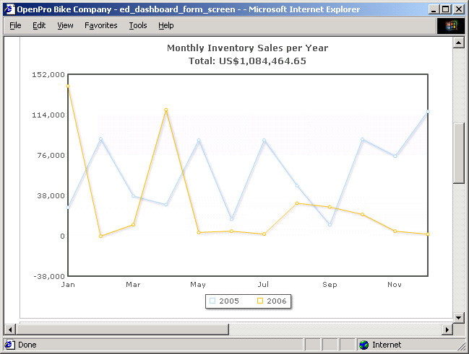
Task: Open the Edit menu
Action: pyautogui.click(x=39, y=25)
